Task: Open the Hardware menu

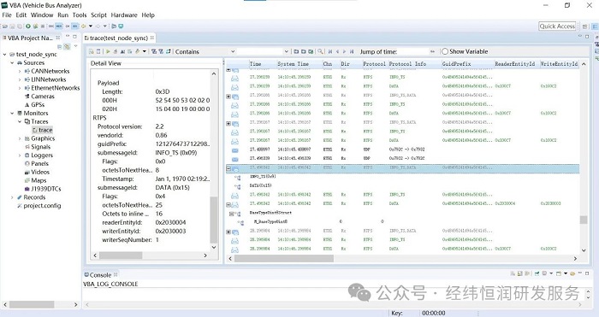Action: click(x=124, y=15)
